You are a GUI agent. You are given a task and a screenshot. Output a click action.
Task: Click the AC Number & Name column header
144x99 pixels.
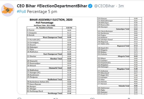pyautogui.click(x=44, y=28)
